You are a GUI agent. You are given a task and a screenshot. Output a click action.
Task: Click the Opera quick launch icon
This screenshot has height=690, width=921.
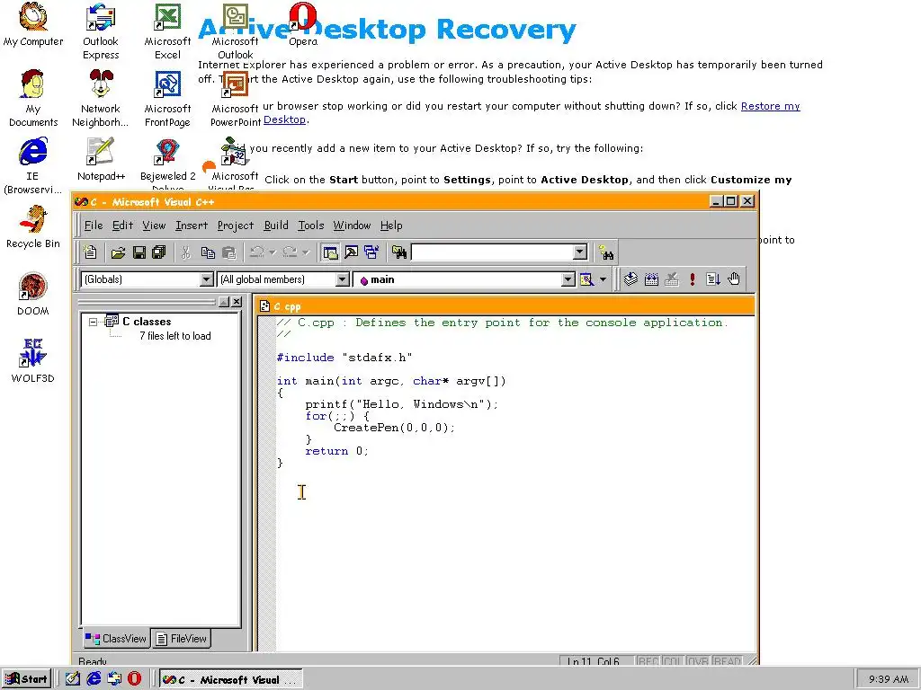click(135, 679)
